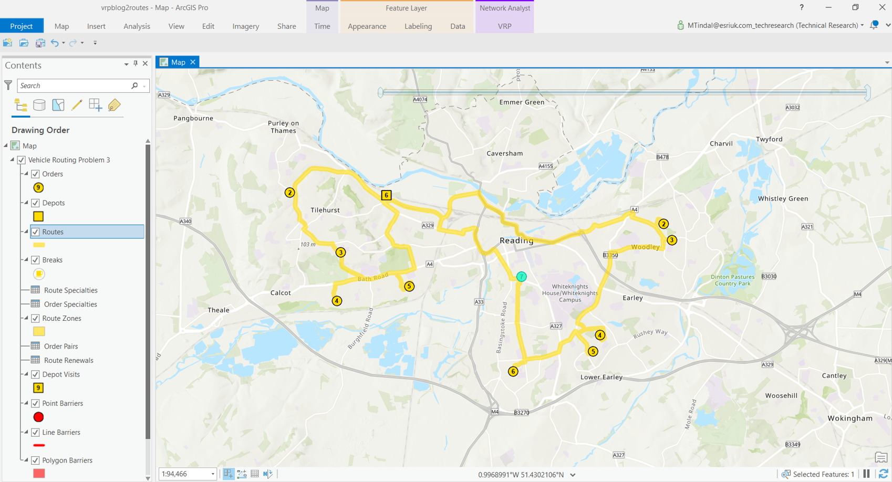The height and width of the screenshot is (482, 892).
Task: Toggle the Depot Visits layer checkbox
Action: [35, 374]
